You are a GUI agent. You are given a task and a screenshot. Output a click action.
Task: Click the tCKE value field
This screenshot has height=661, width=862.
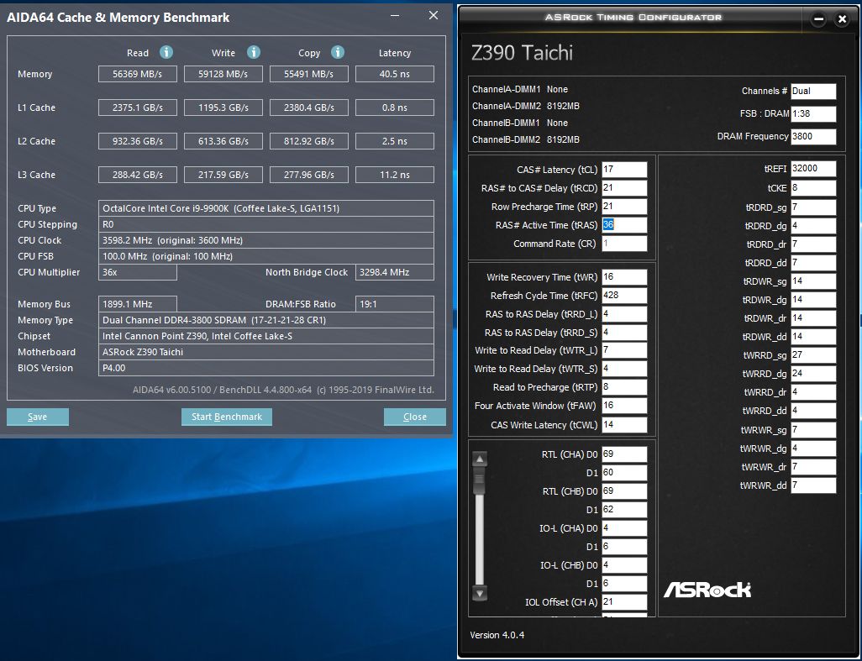(813, 188)
